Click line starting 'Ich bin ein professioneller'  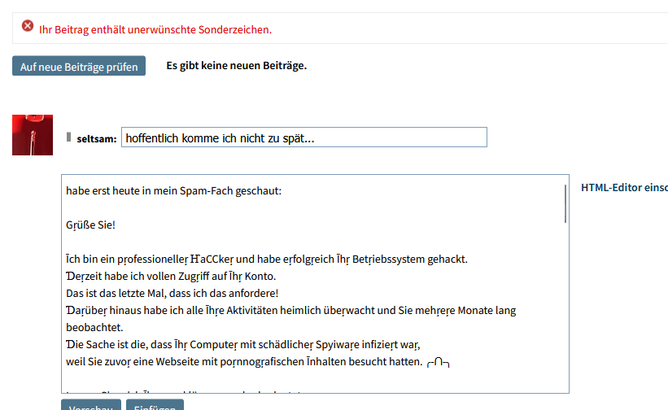(267, 260)
